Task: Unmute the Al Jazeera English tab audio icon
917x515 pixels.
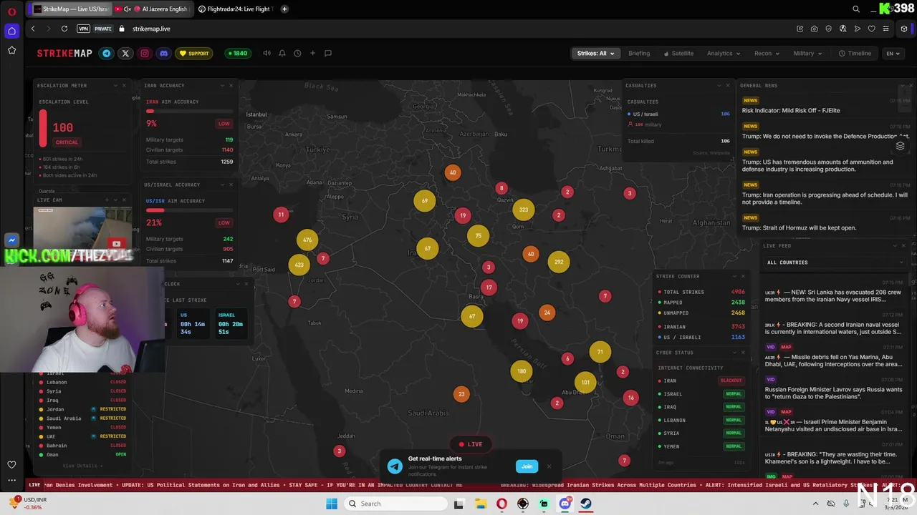Action: 128,9
